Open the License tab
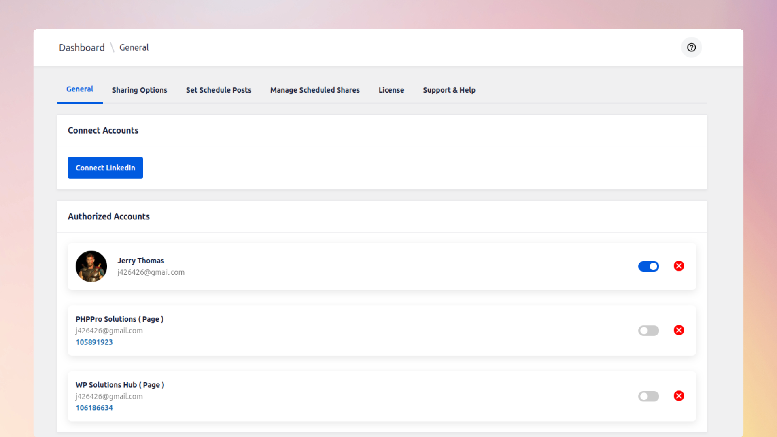Viewport: 777px width, 437px height. (391, 90)
